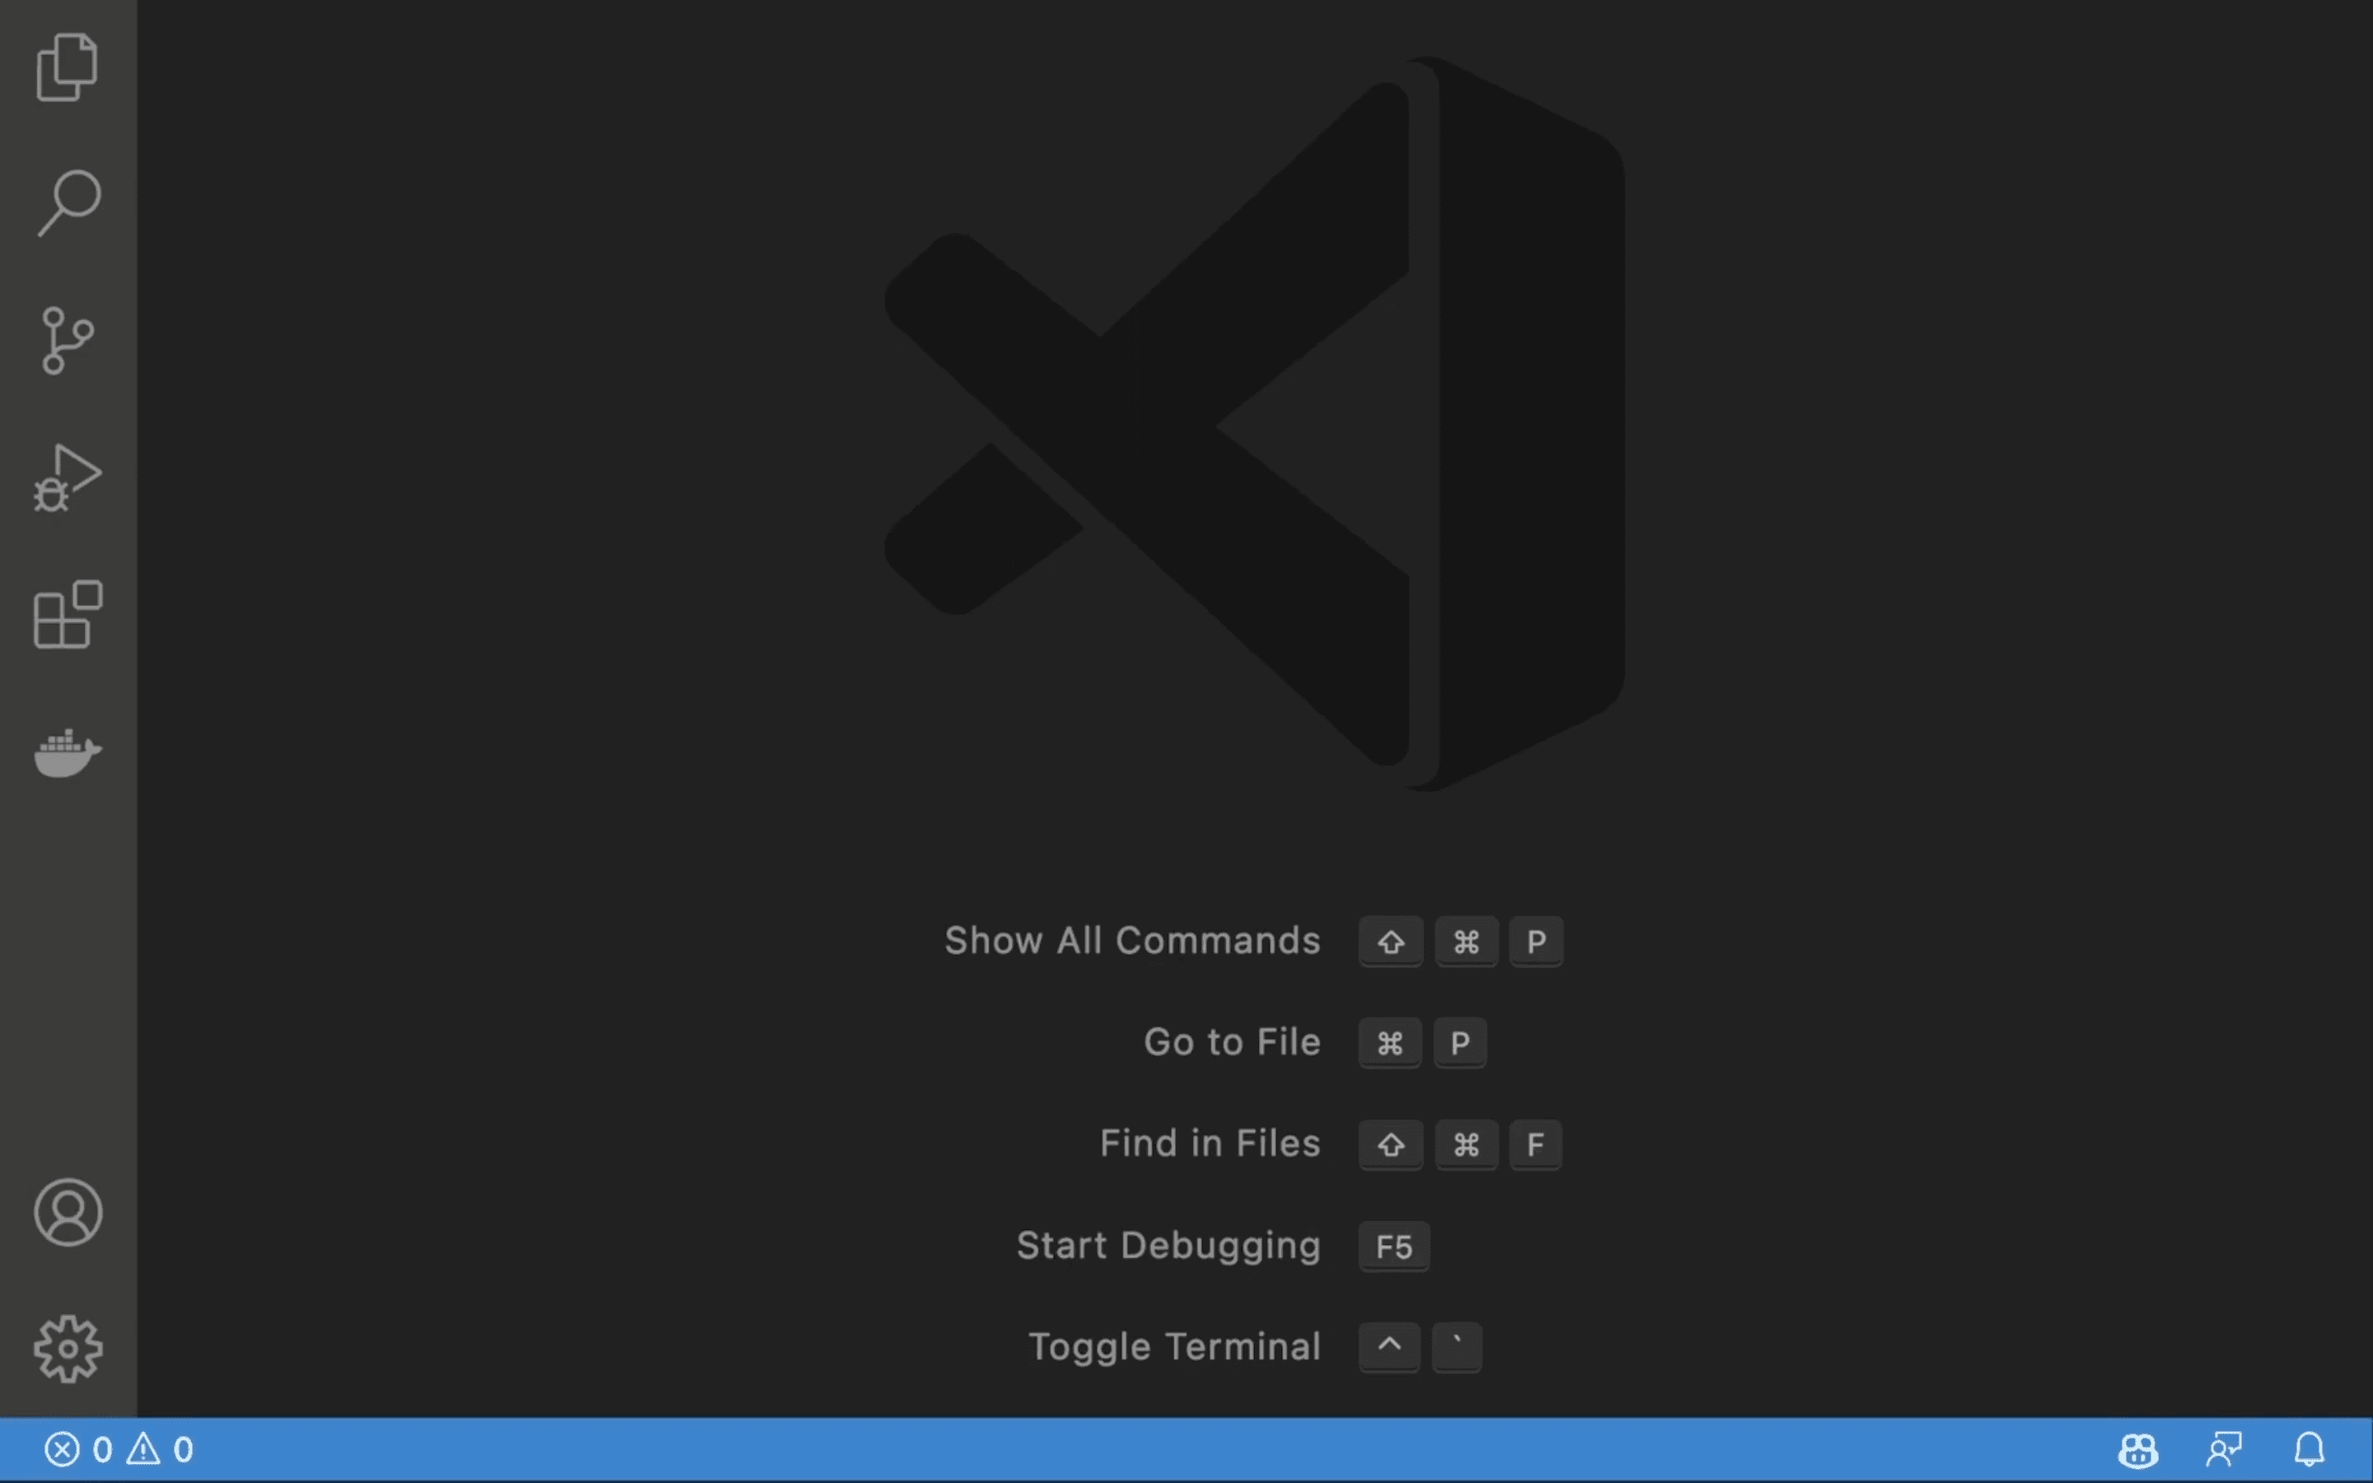
Task: Click the P key of Show All Commands
Action: [1536, 942]
